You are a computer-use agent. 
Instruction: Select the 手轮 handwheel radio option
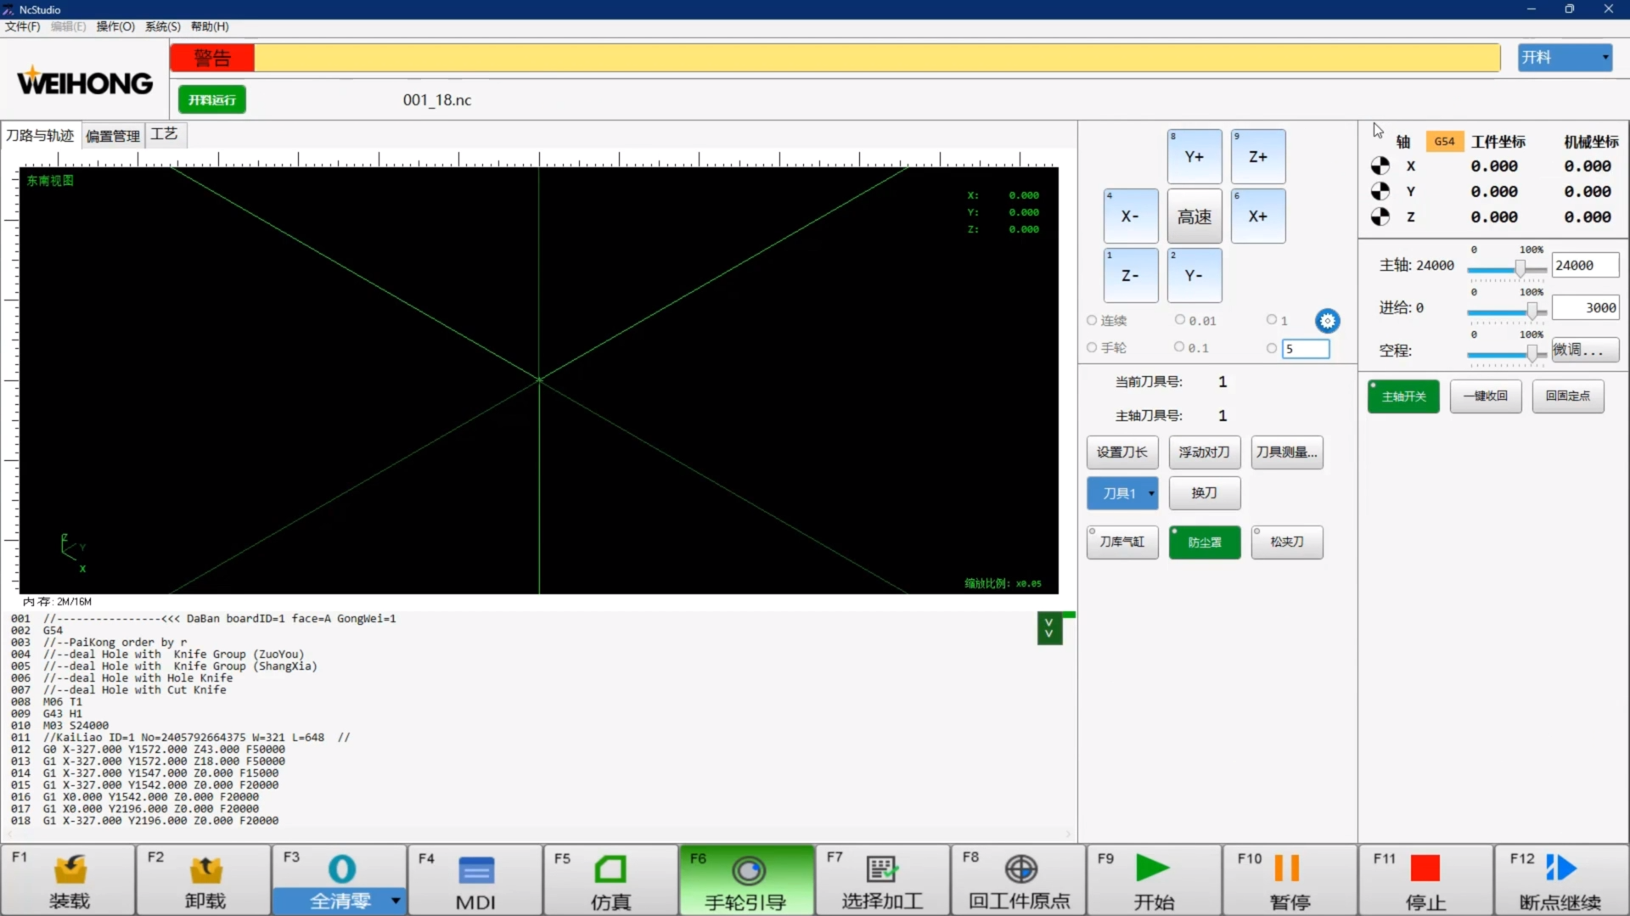1092,348
